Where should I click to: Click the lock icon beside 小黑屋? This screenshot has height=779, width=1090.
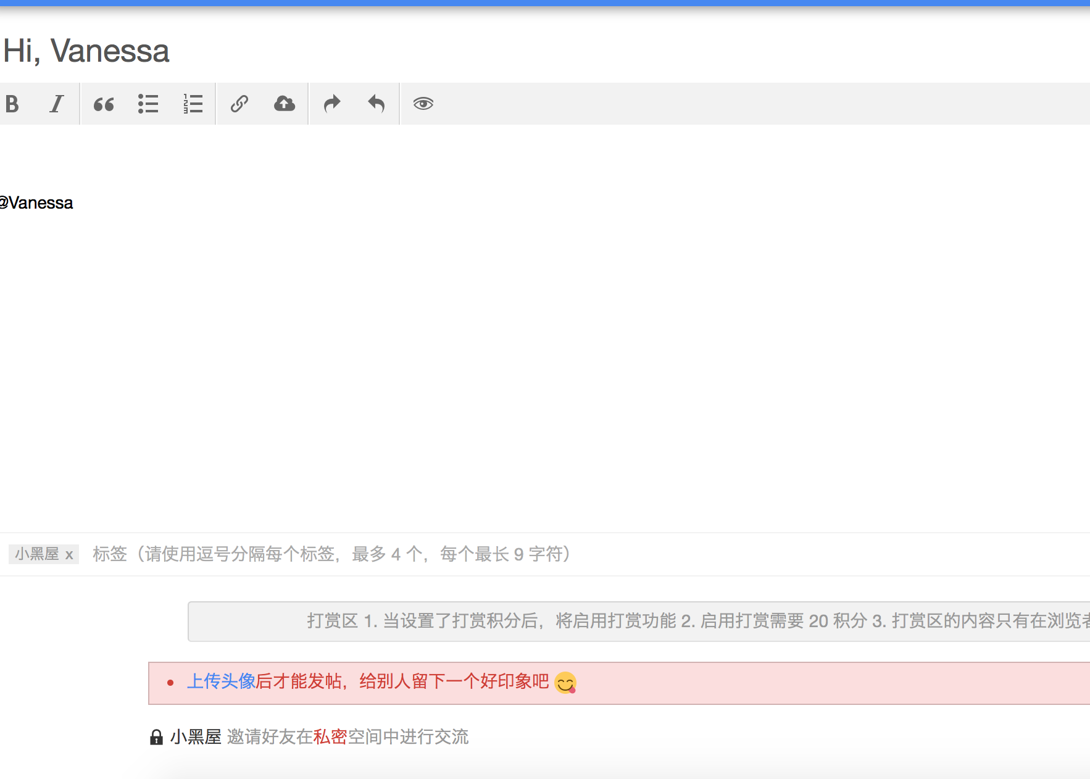pyautogui.click(x=157, y=737)
